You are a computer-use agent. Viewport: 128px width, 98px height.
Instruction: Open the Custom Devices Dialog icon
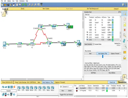41,5
